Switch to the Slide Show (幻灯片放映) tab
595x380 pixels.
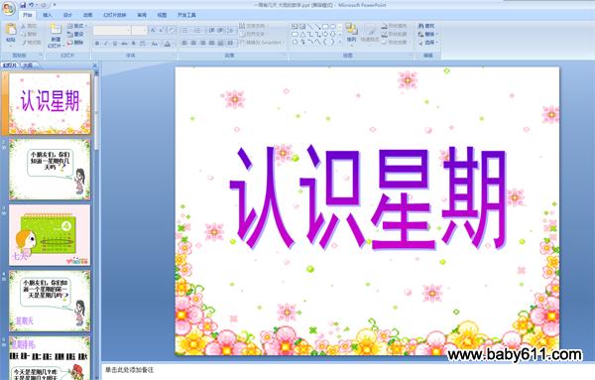pos(115,15)
